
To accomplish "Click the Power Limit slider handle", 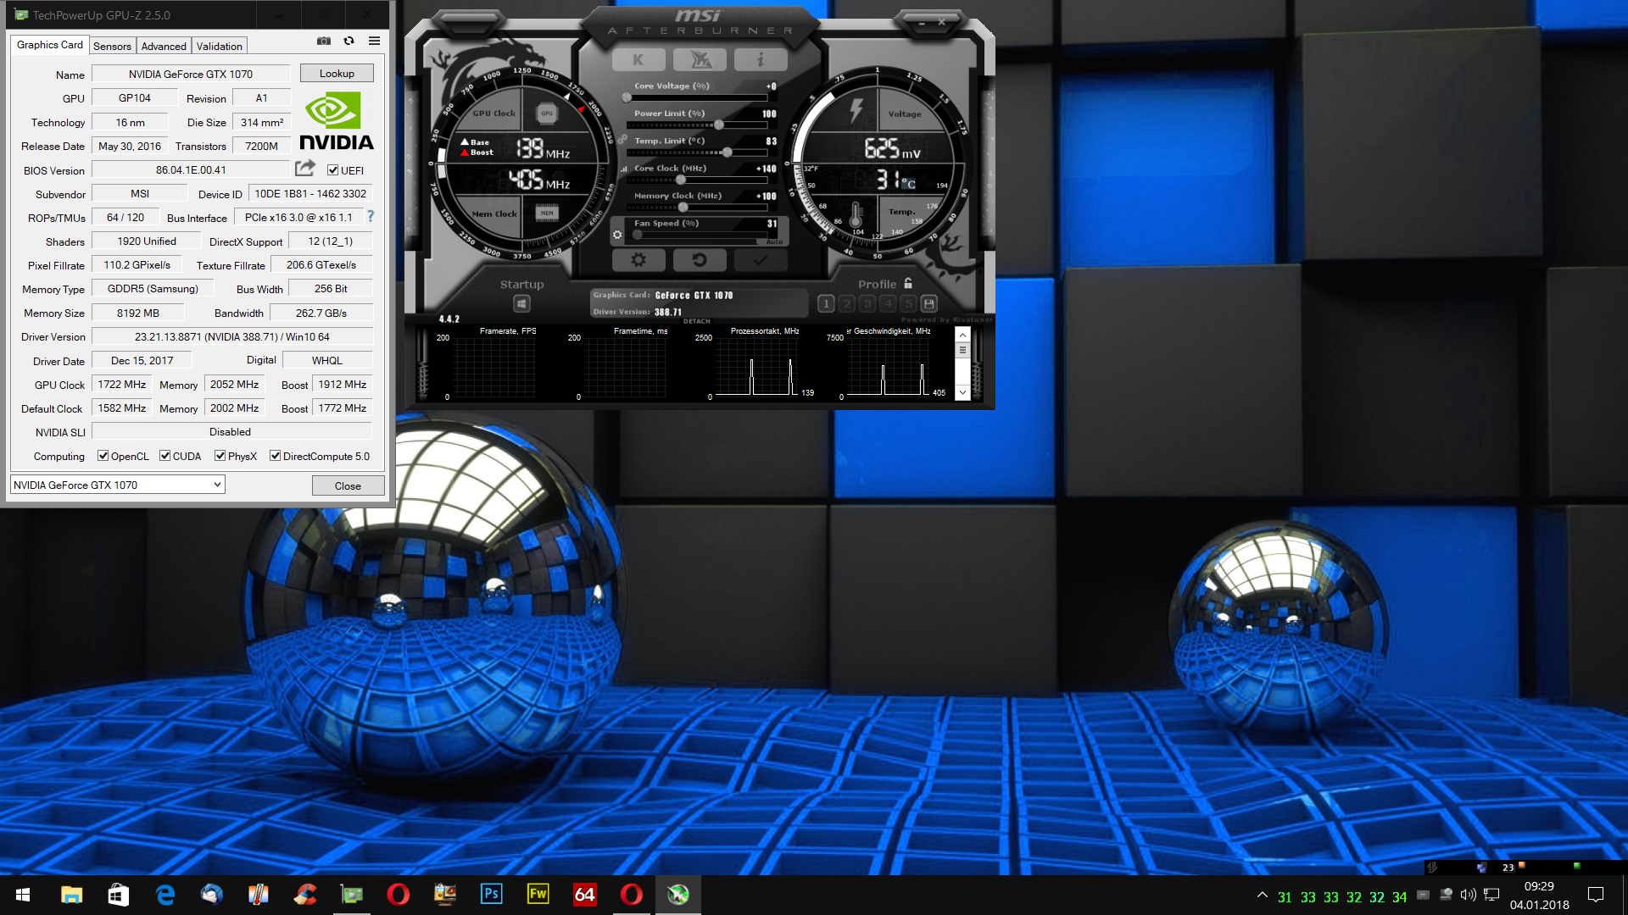I will pos(719,125).
